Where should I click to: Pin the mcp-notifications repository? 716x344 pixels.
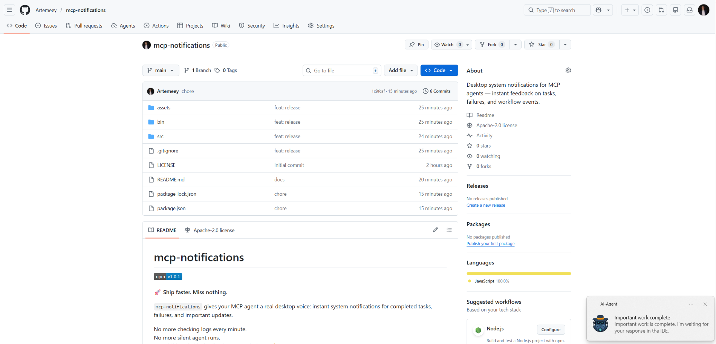tap(416, 45)
